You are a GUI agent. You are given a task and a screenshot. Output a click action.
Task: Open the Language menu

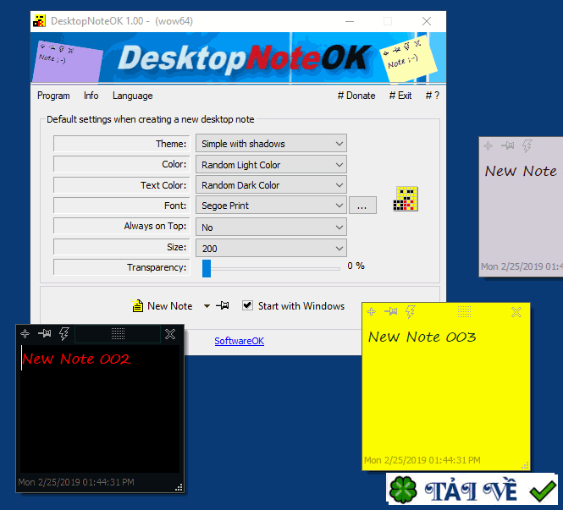click(x=132, y=96)
